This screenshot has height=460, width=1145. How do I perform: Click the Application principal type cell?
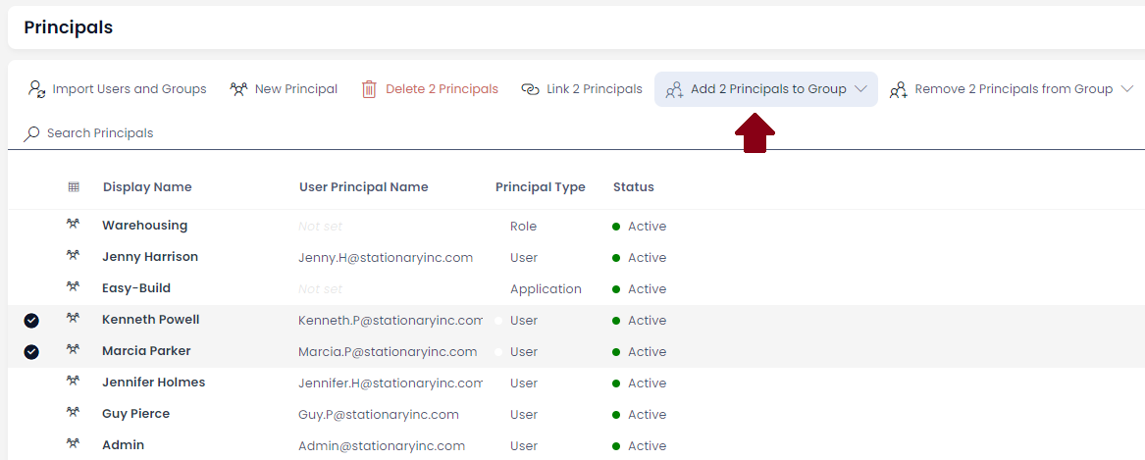pyautogui.click(x=546, y=289)
